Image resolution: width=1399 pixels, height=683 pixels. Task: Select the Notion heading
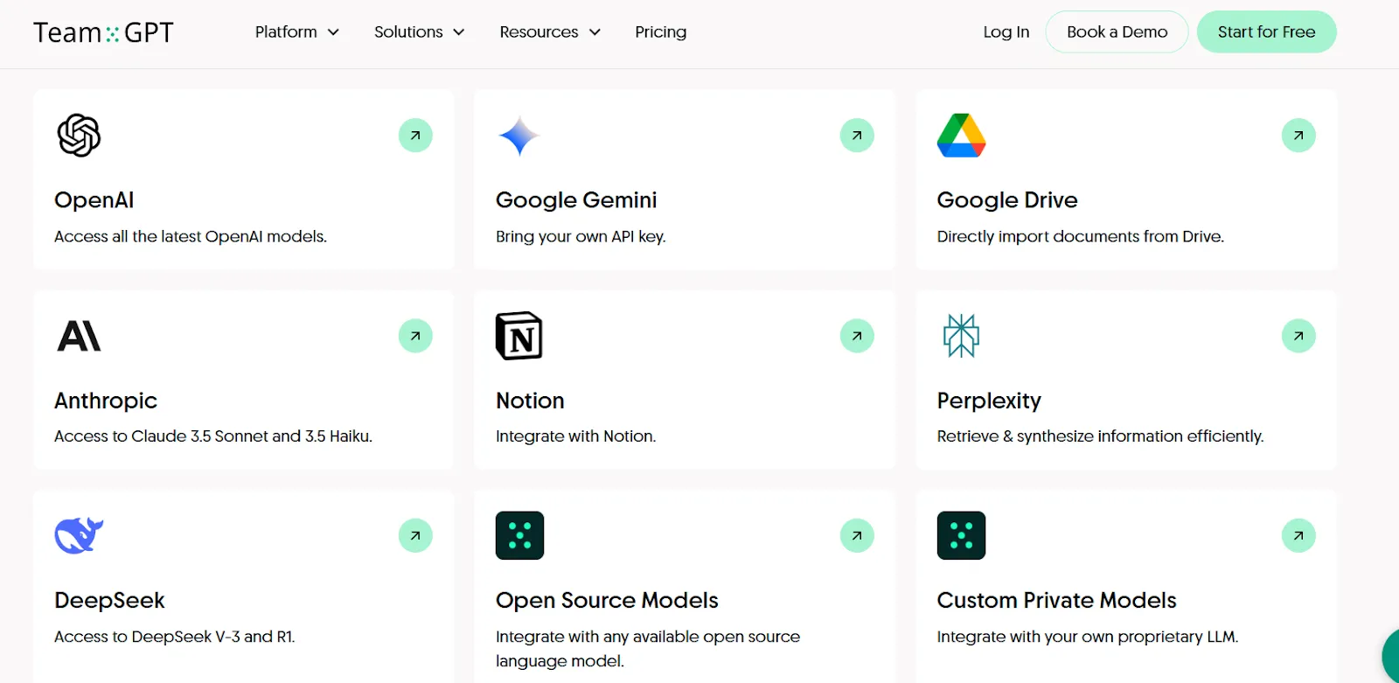[x=530, y=401]
